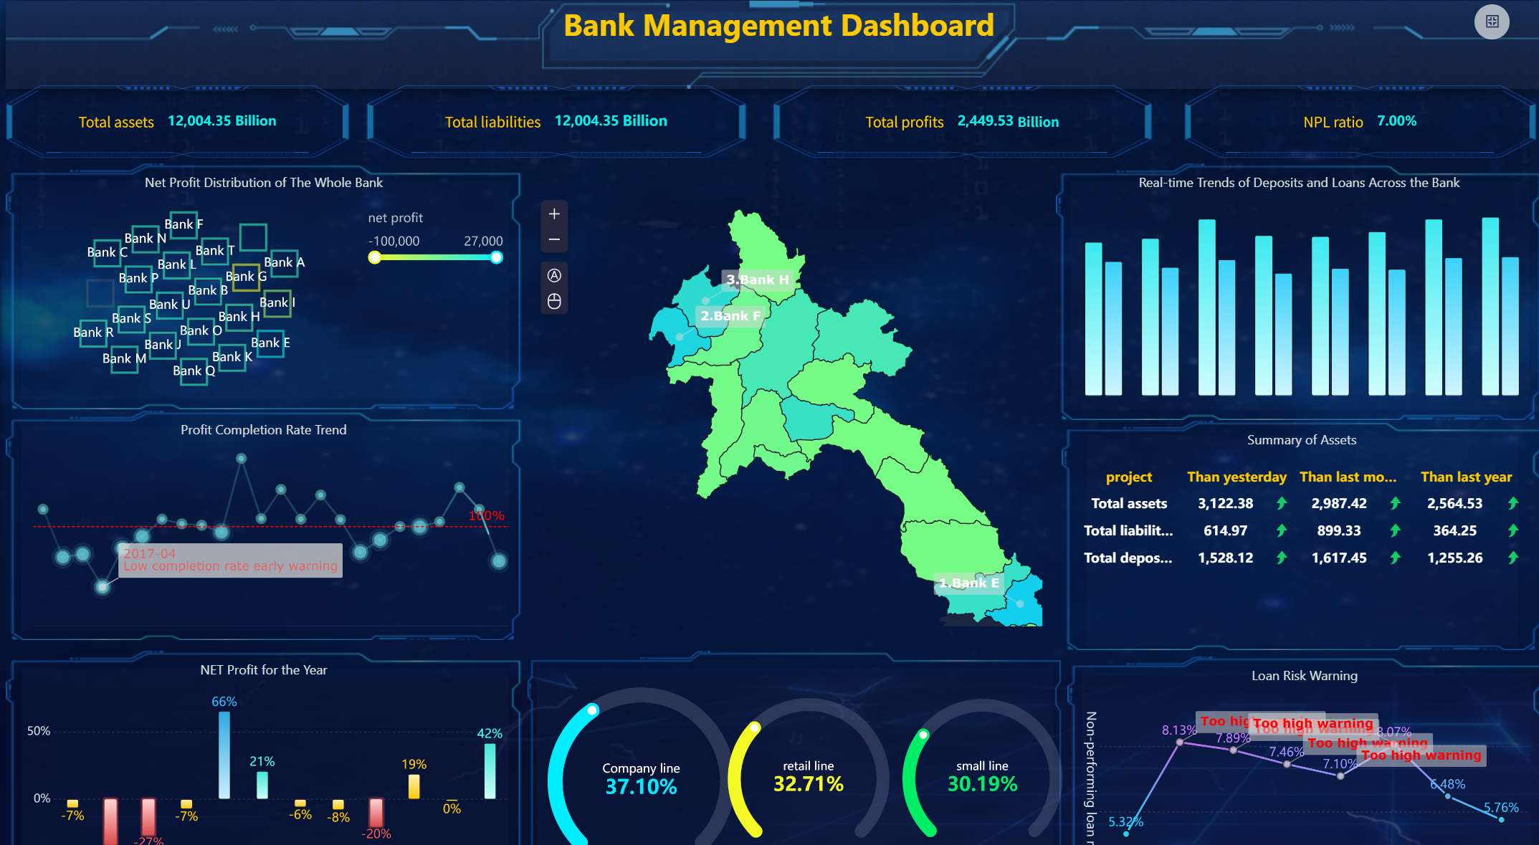Click the '2.Bank F' label on map
This screenshot has width=1539, height=845.
coord(730,316)
